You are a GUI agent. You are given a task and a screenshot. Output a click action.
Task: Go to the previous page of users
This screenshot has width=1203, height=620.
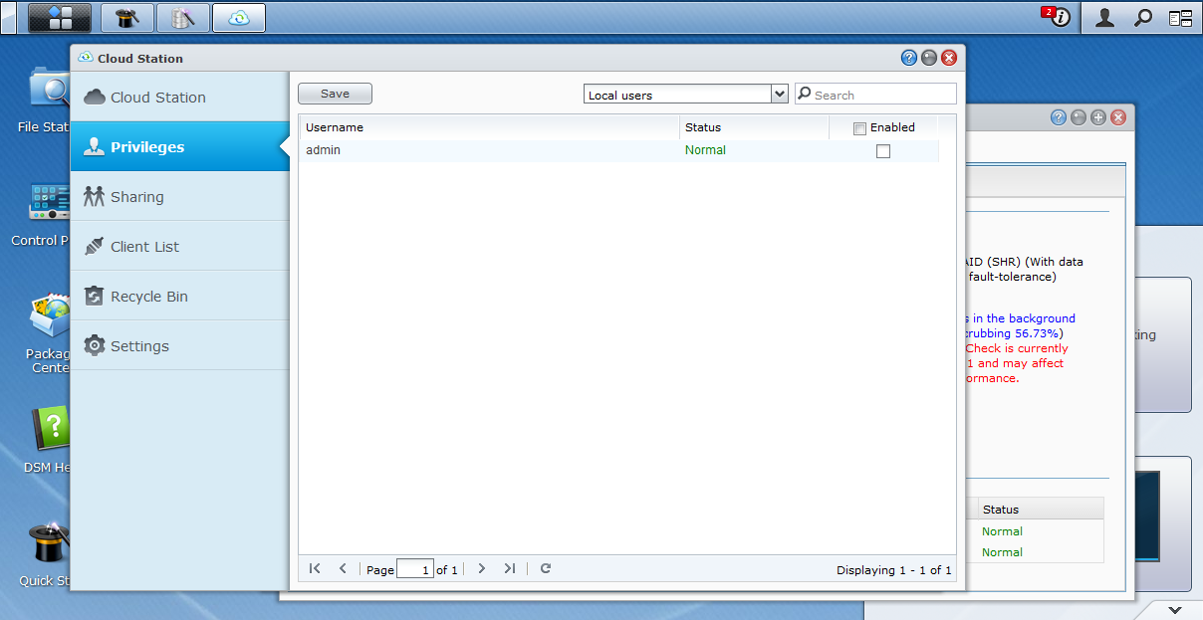[343, 568]
